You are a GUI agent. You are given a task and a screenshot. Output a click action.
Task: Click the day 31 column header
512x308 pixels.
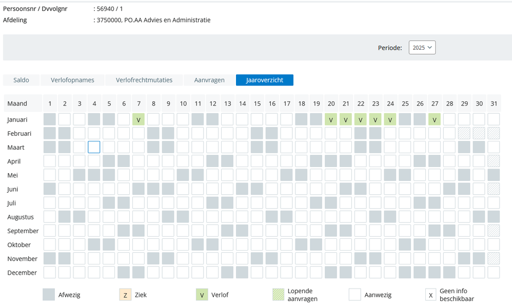[494, 104]
